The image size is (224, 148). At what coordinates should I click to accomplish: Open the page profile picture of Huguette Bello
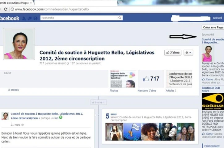19,44
